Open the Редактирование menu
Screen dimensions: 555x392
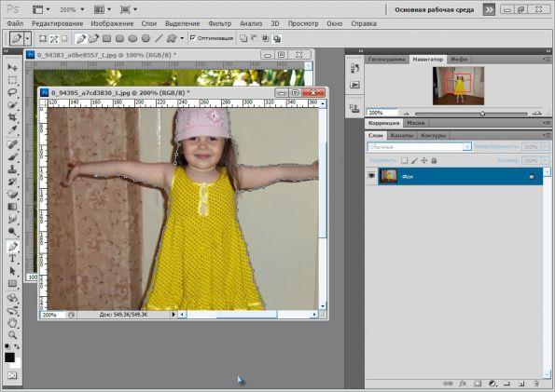[x=57, y=23]
